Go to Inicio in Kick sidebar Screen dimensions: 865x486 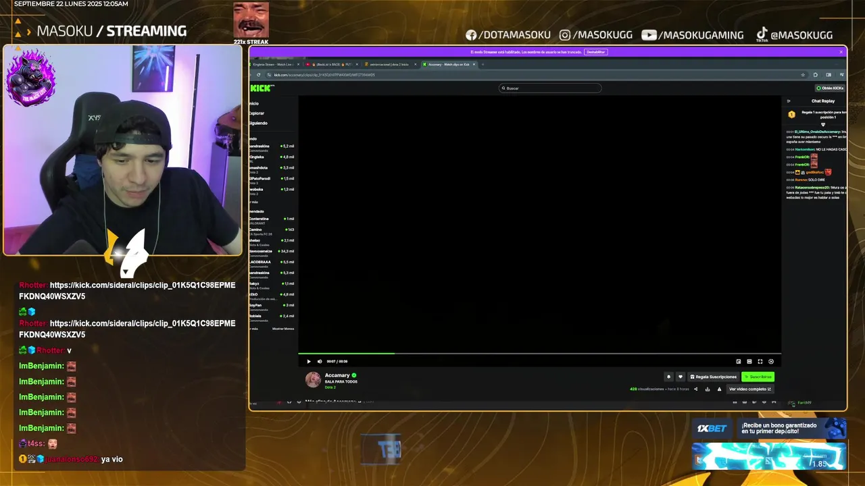point(254,104)
